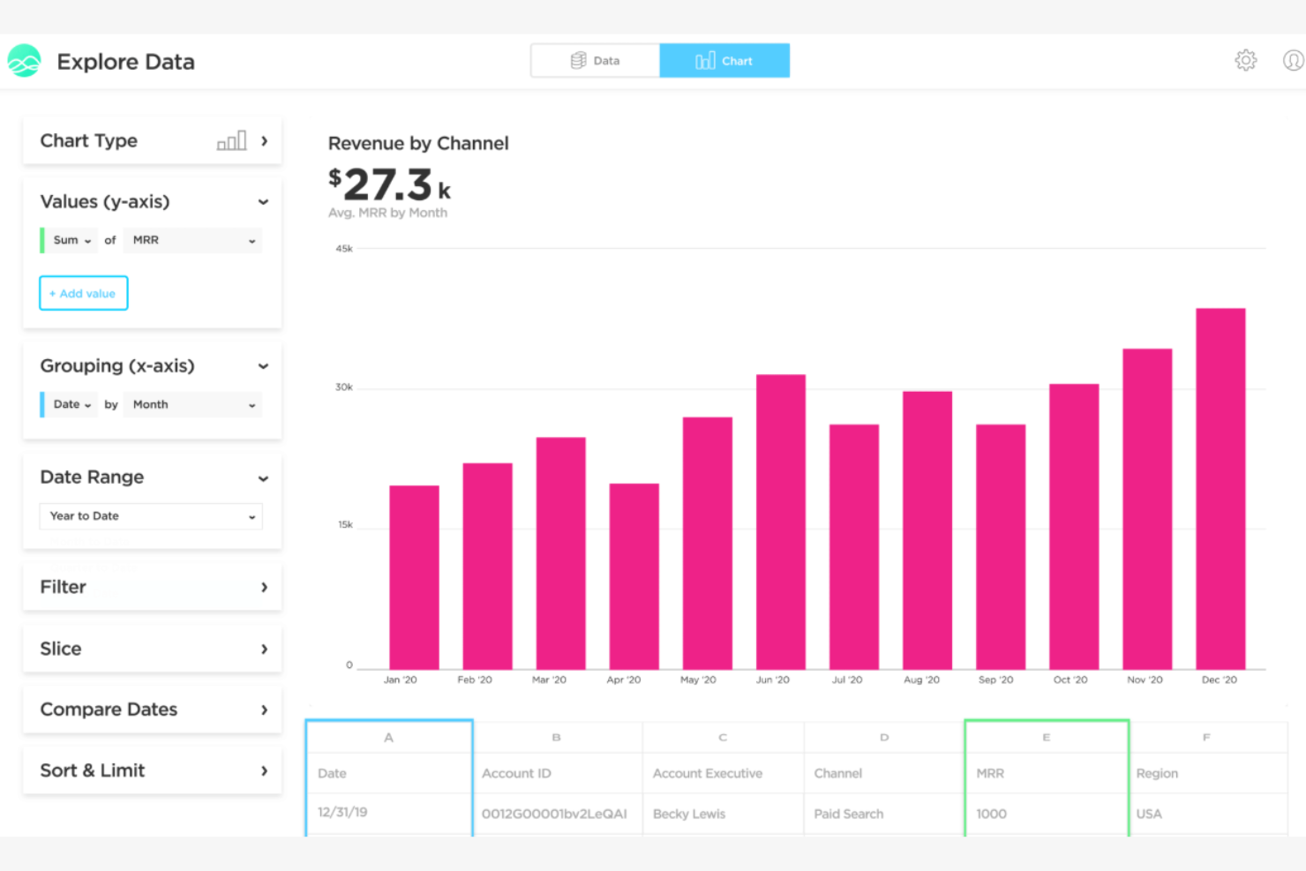Expand the Sort & Limit section
Image resolution: width=1306 pixels, height=871 pixels.
264,770
